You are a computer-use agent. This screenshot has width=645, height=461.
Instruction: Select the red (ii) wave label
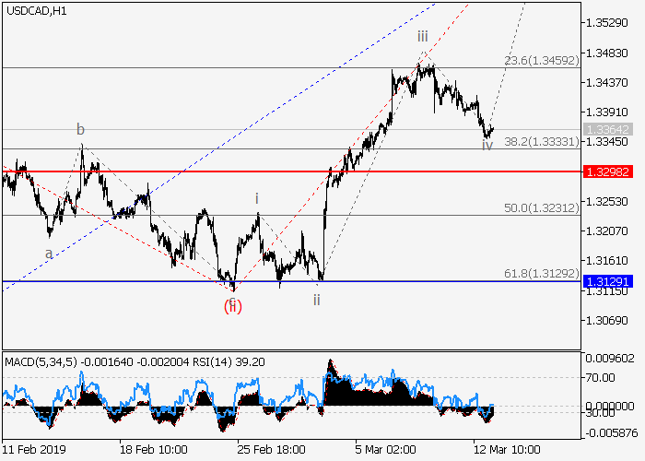coord(233,304)
